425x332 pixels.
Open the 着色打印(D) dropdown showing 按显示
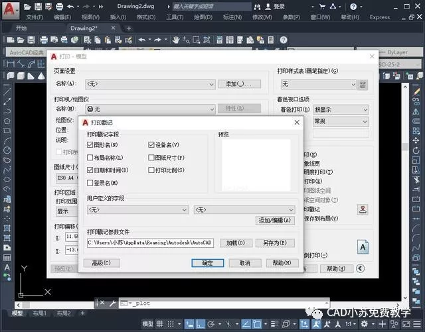pos(341,109)
